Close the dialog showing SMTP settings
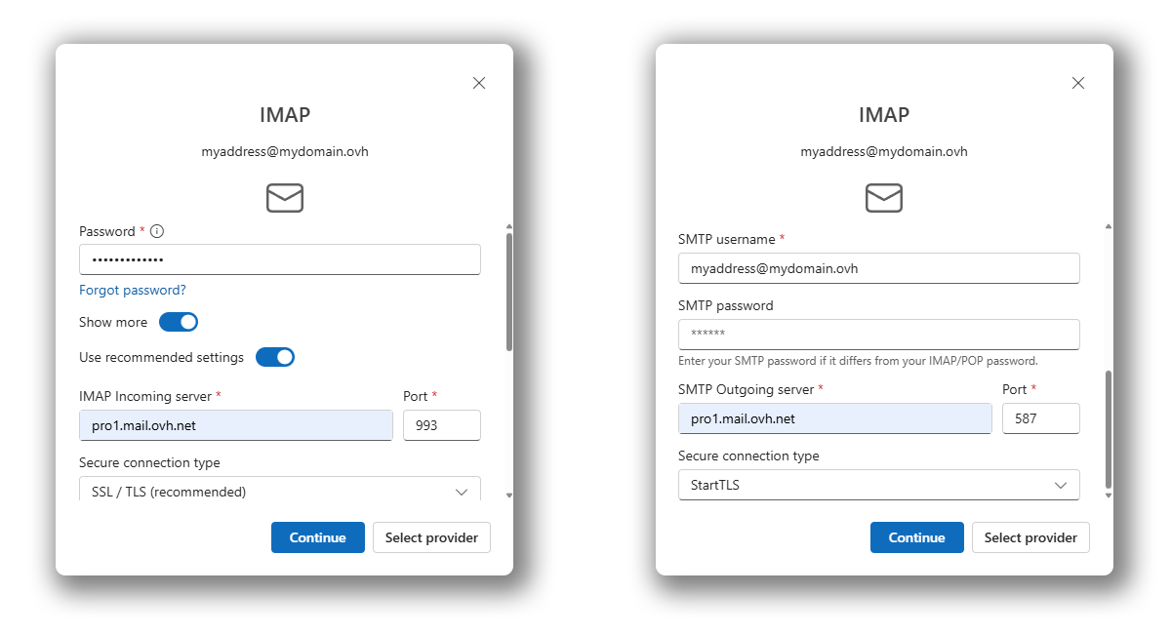1171x634 pixels. (x=1078, y=83)
